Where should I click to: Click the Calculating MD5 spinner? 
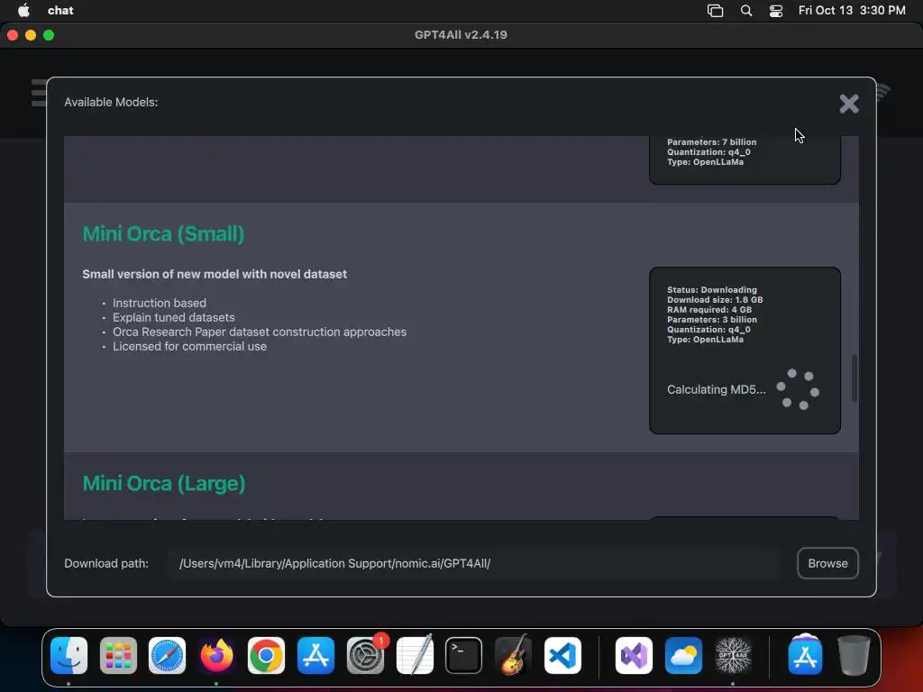click(x=798, y=389)
